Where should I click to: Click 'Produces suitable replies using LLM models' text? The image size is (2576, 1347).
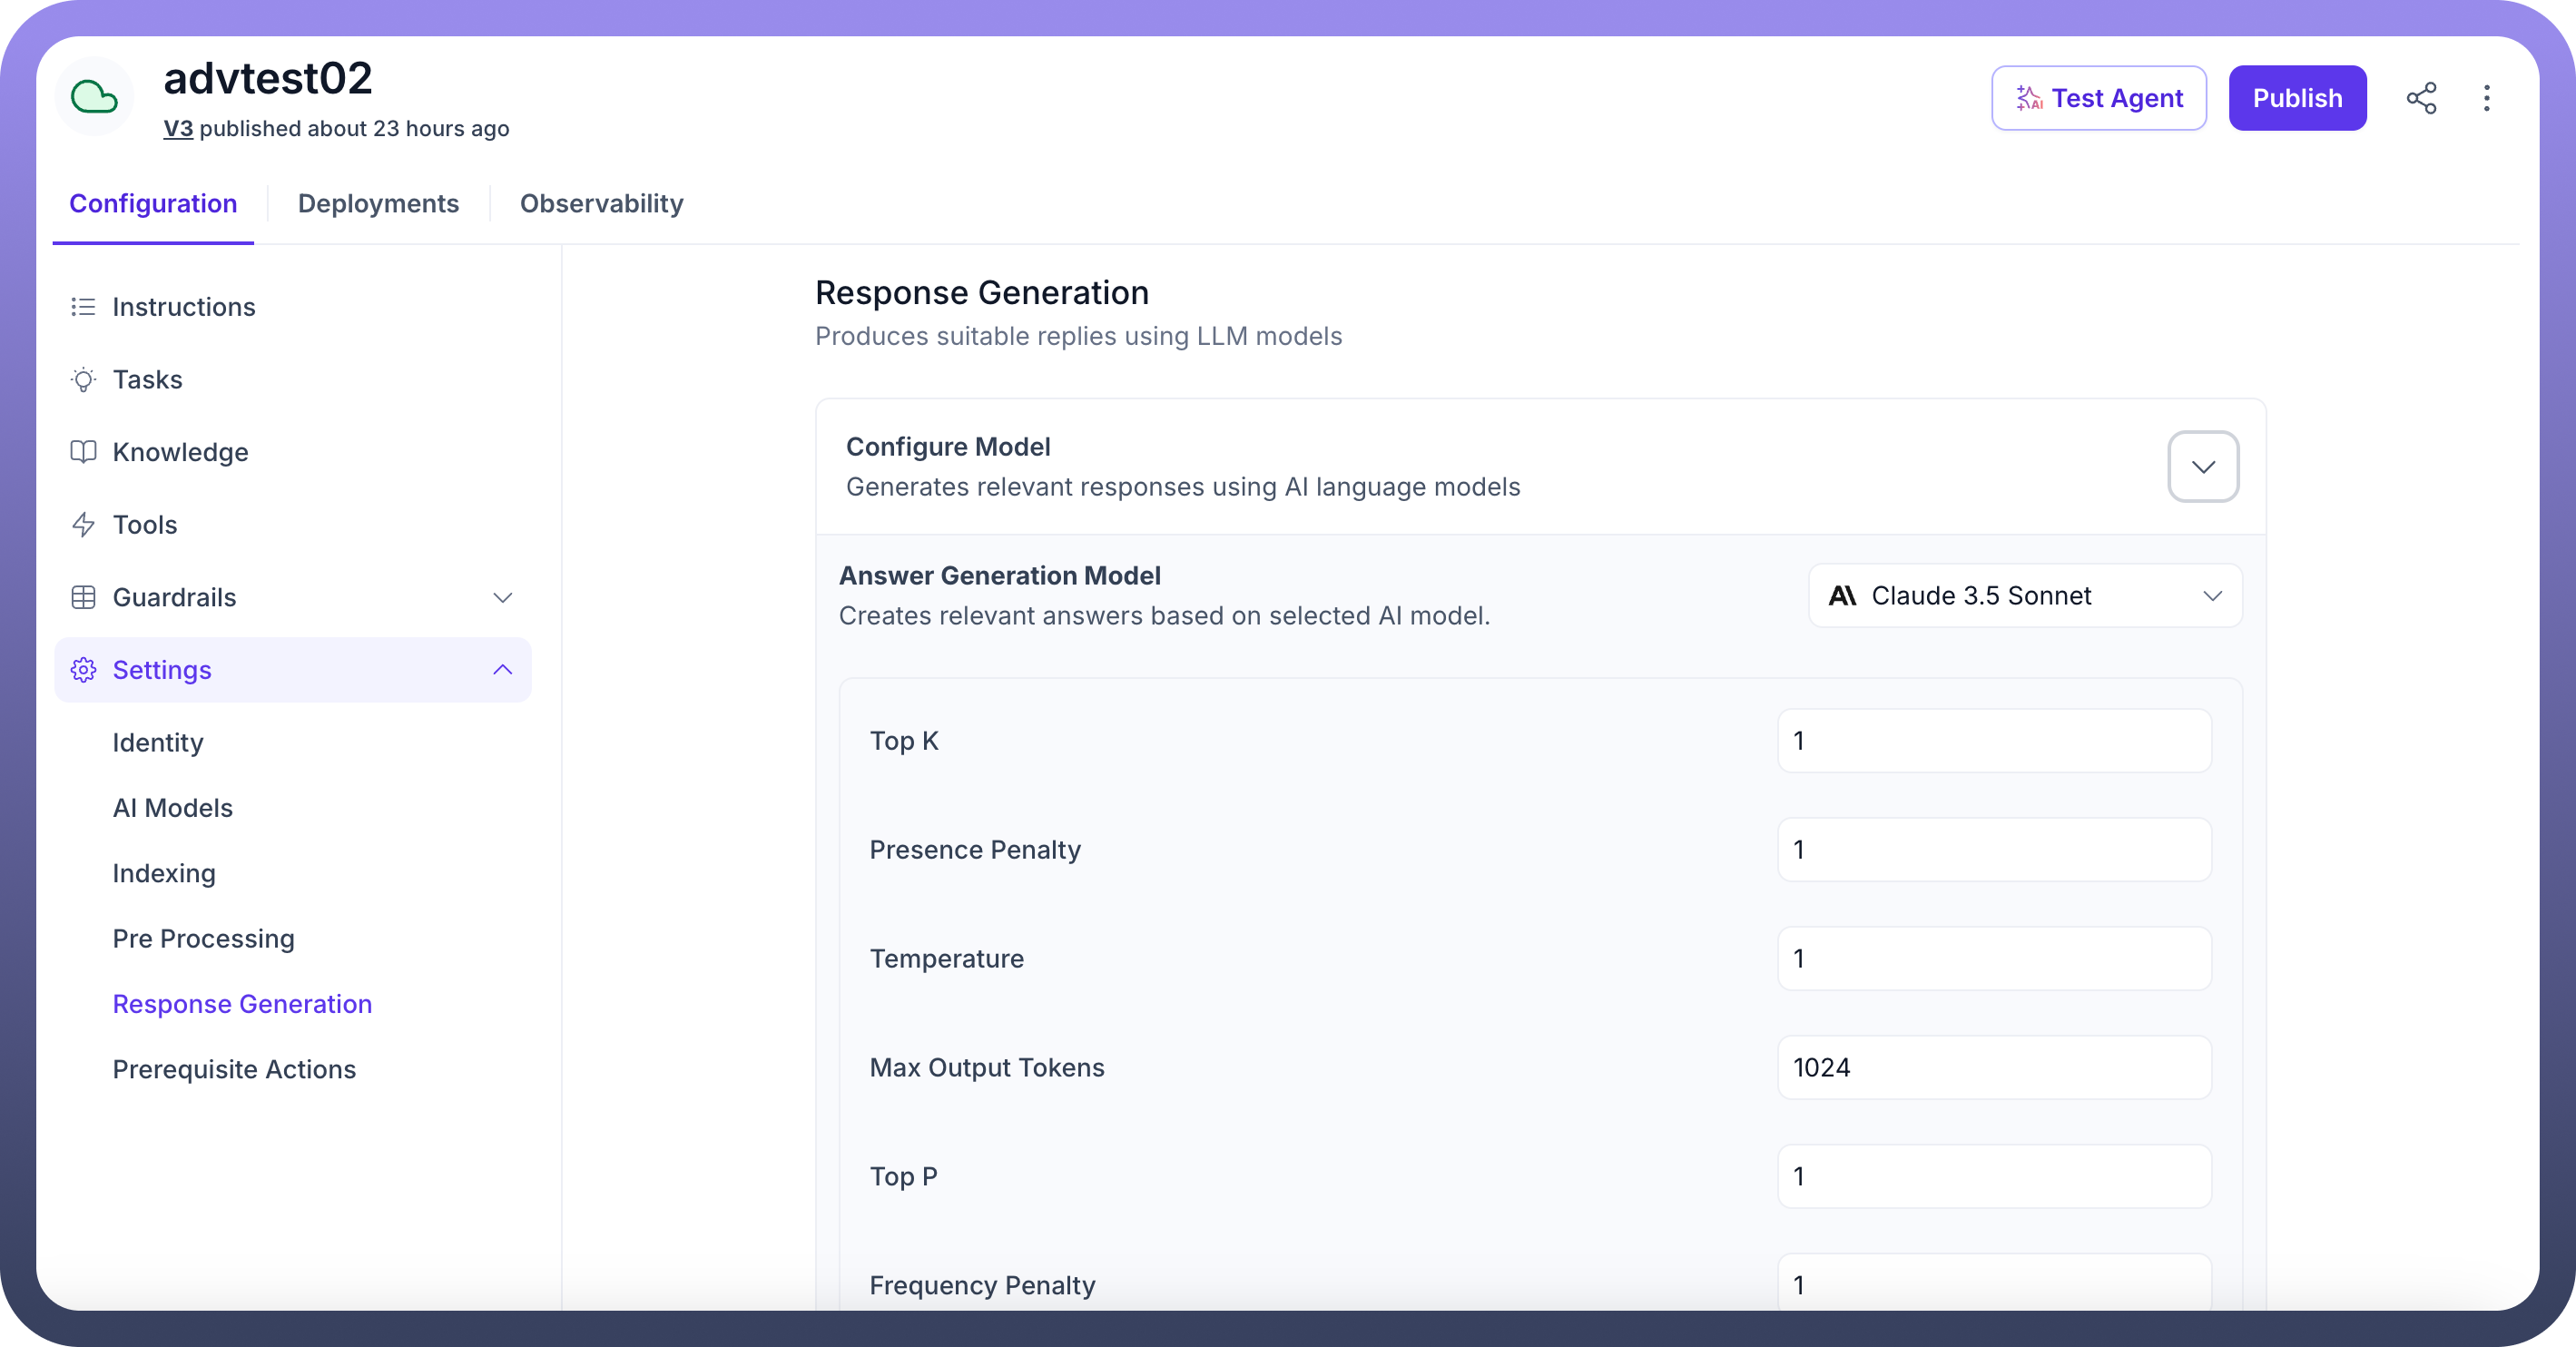(x=1078, y=337)
